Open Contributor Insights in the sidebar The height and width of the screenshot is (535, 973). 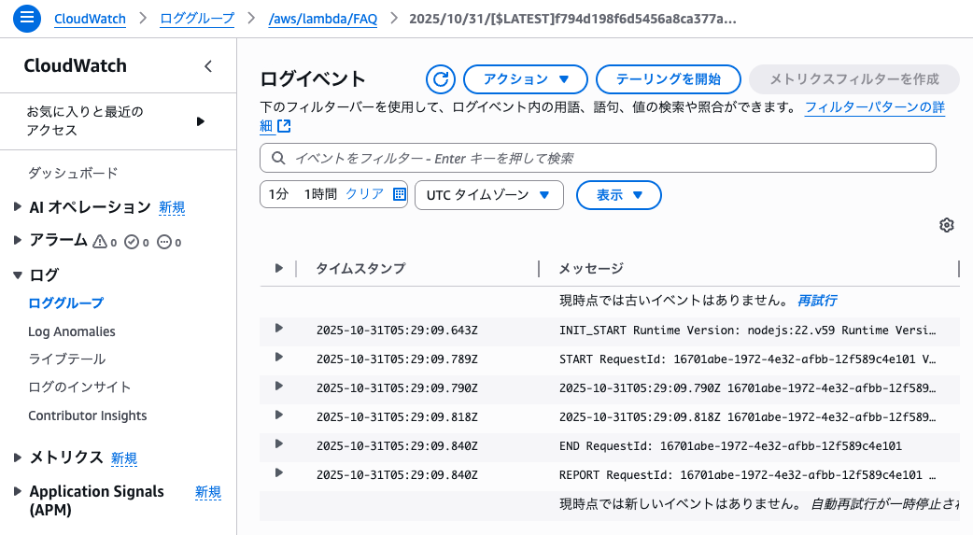coord(88,415)
